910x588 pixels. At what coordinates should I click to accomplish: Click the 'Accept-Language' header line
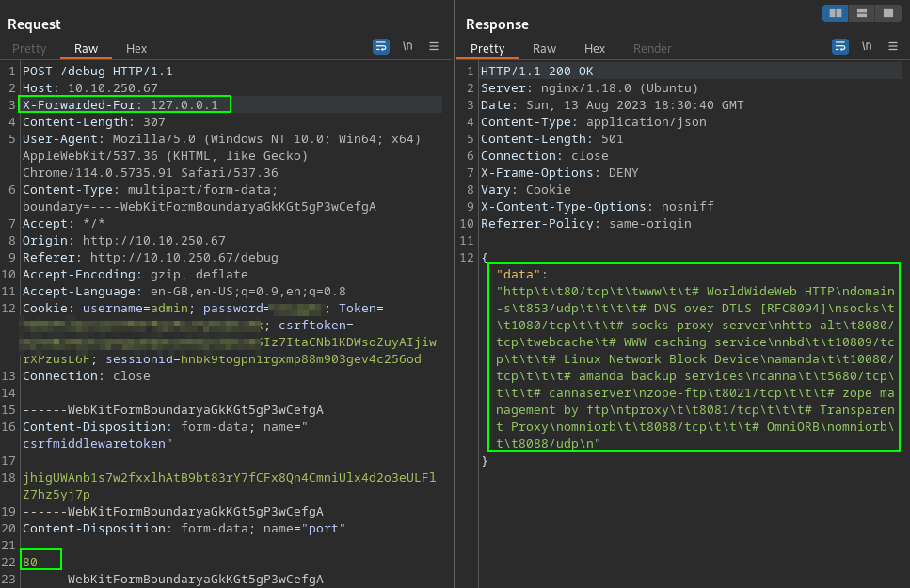[184, 292]
